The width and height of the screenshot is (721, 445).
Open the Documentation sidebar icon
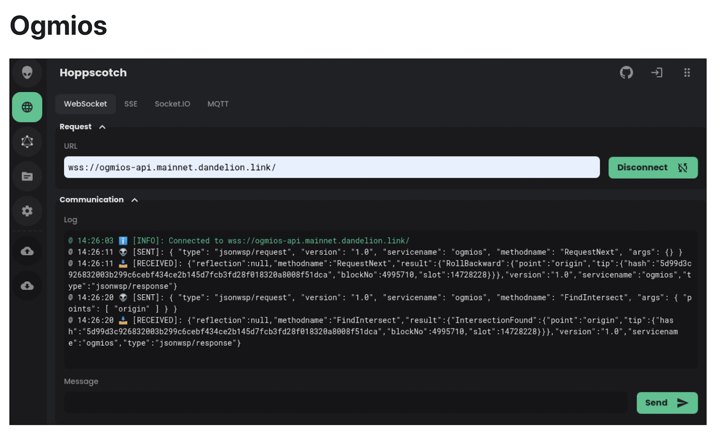27,176
